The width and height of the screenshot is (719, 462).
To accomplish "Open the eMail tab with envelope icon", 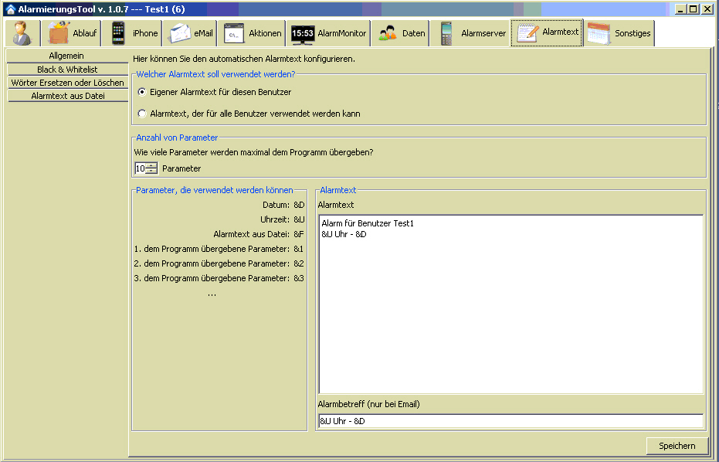I will pos(192,34).
